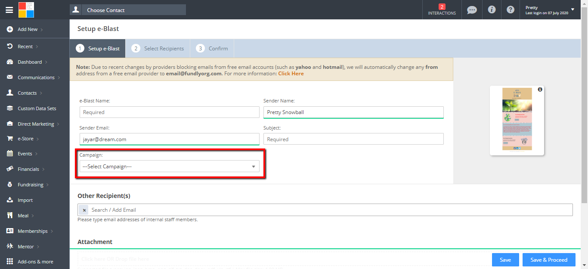Image resolution: width=588 pixels, height=269 pixels.
Task: Click the template thumbnail info icon
Action: [540, 90]
